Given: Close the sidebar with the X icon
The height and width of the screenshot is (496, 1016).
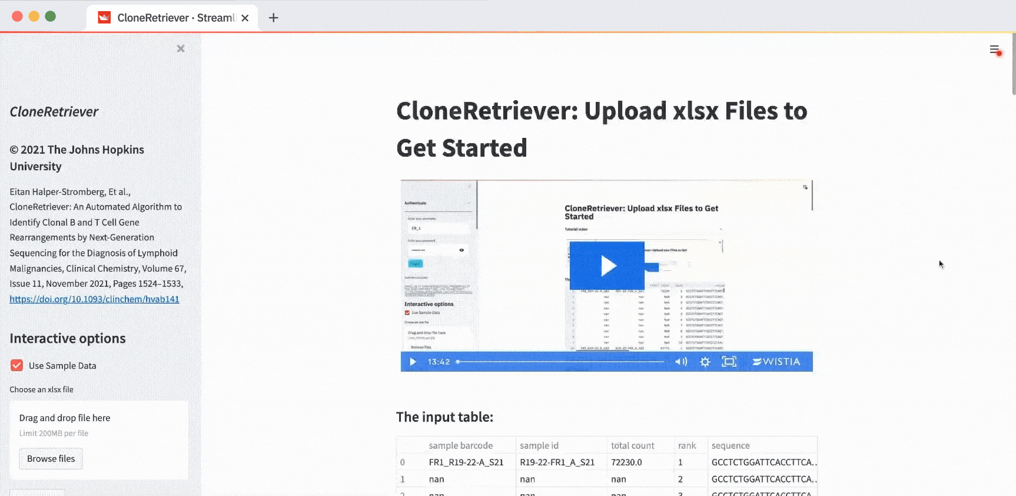Looking at the screenshot, I should click(181, 49).
